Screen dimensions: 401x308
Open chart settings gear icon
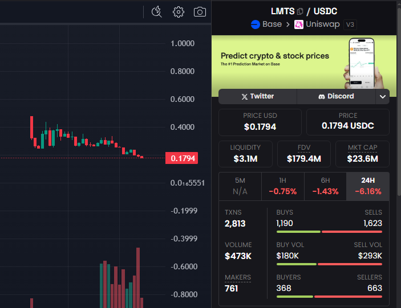(178, 12)
